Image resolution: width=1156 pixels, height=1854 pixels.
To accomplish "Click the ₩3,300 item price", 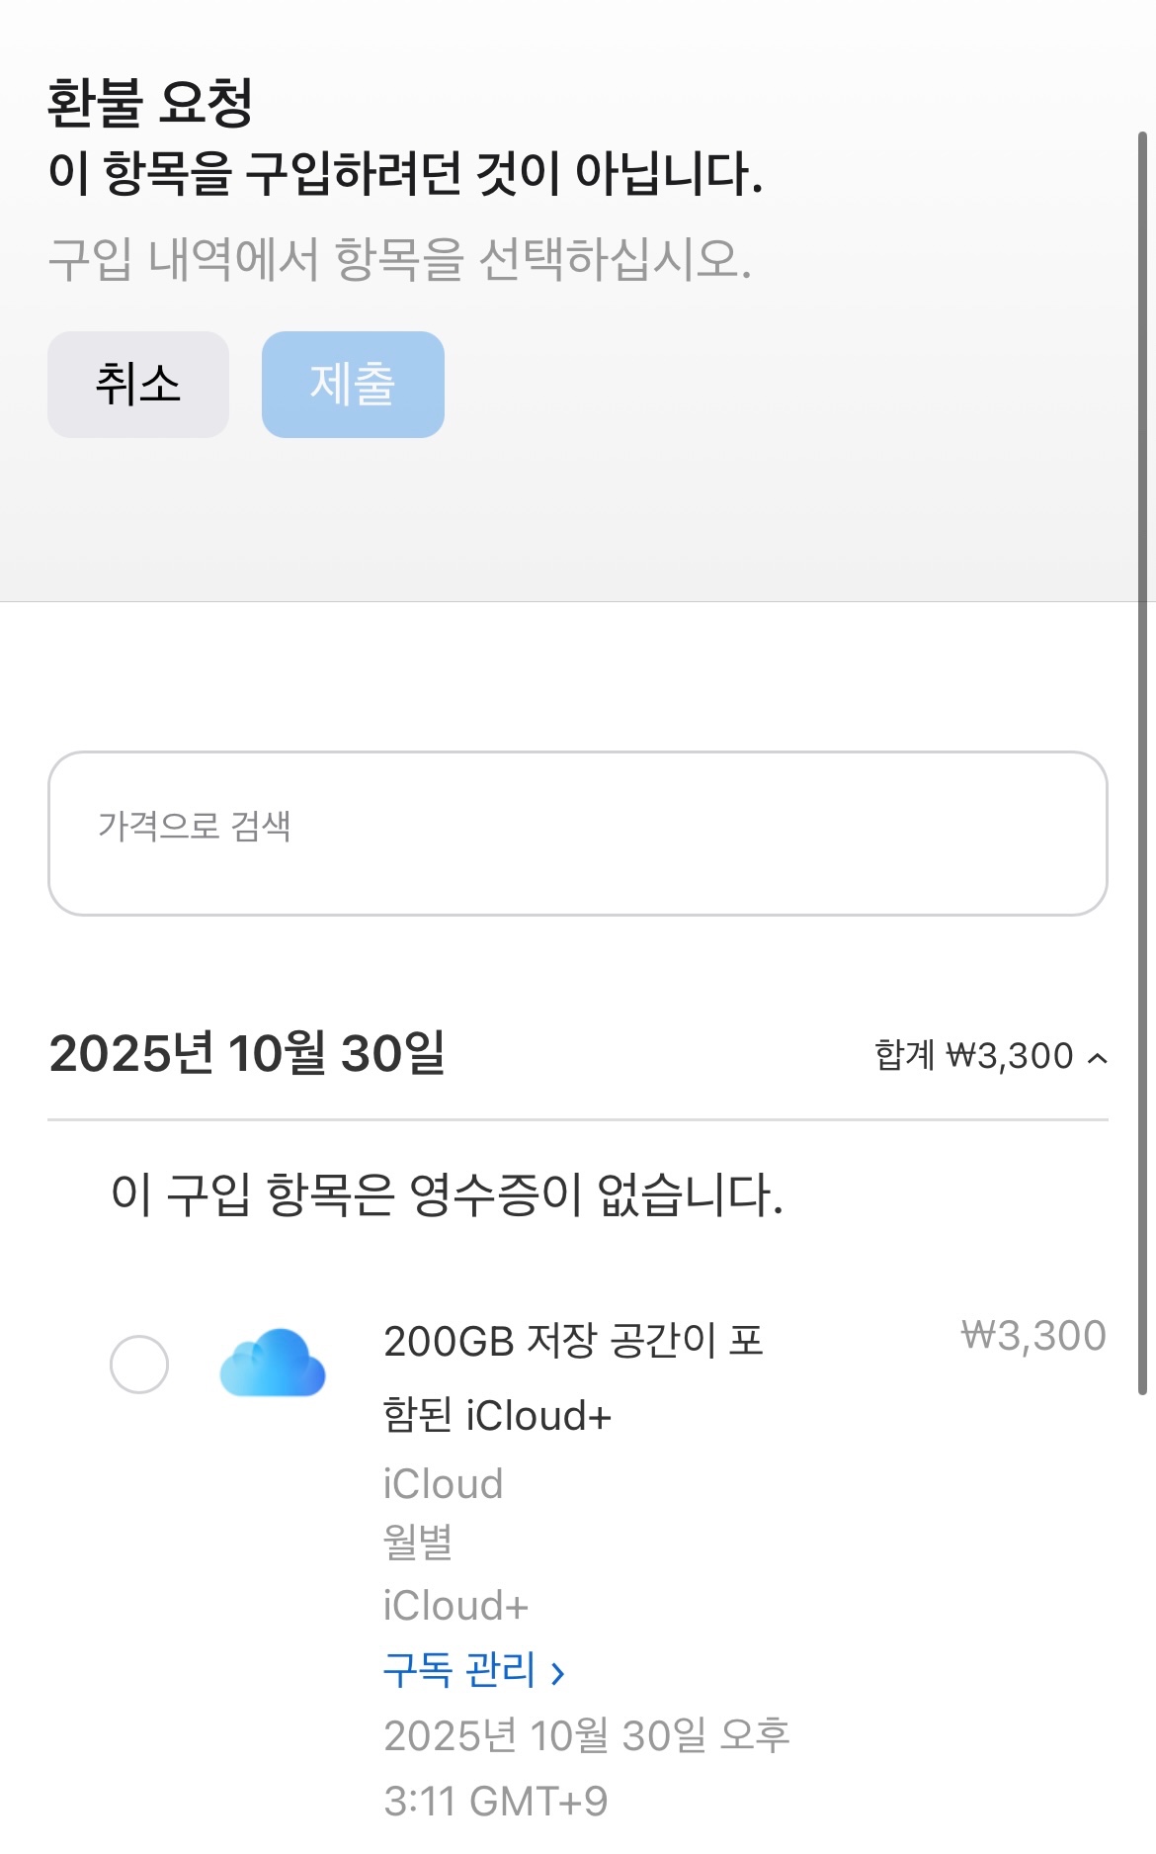I will (1032, 1336).
